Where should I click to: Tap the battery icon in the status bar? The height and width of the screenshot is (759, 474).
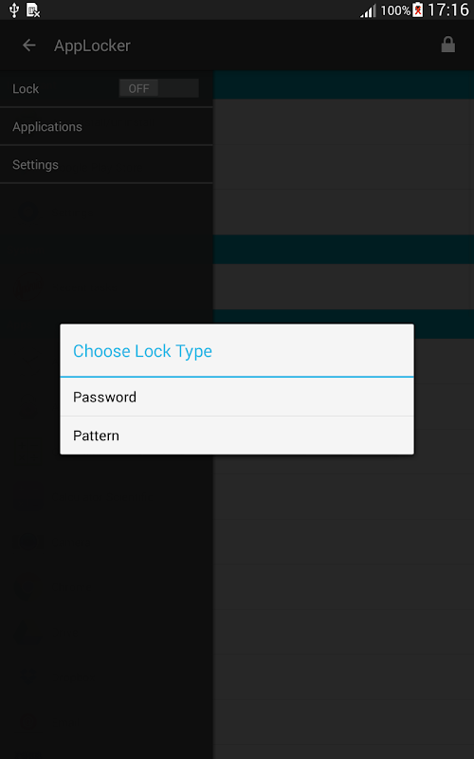(x=417, y=9)
